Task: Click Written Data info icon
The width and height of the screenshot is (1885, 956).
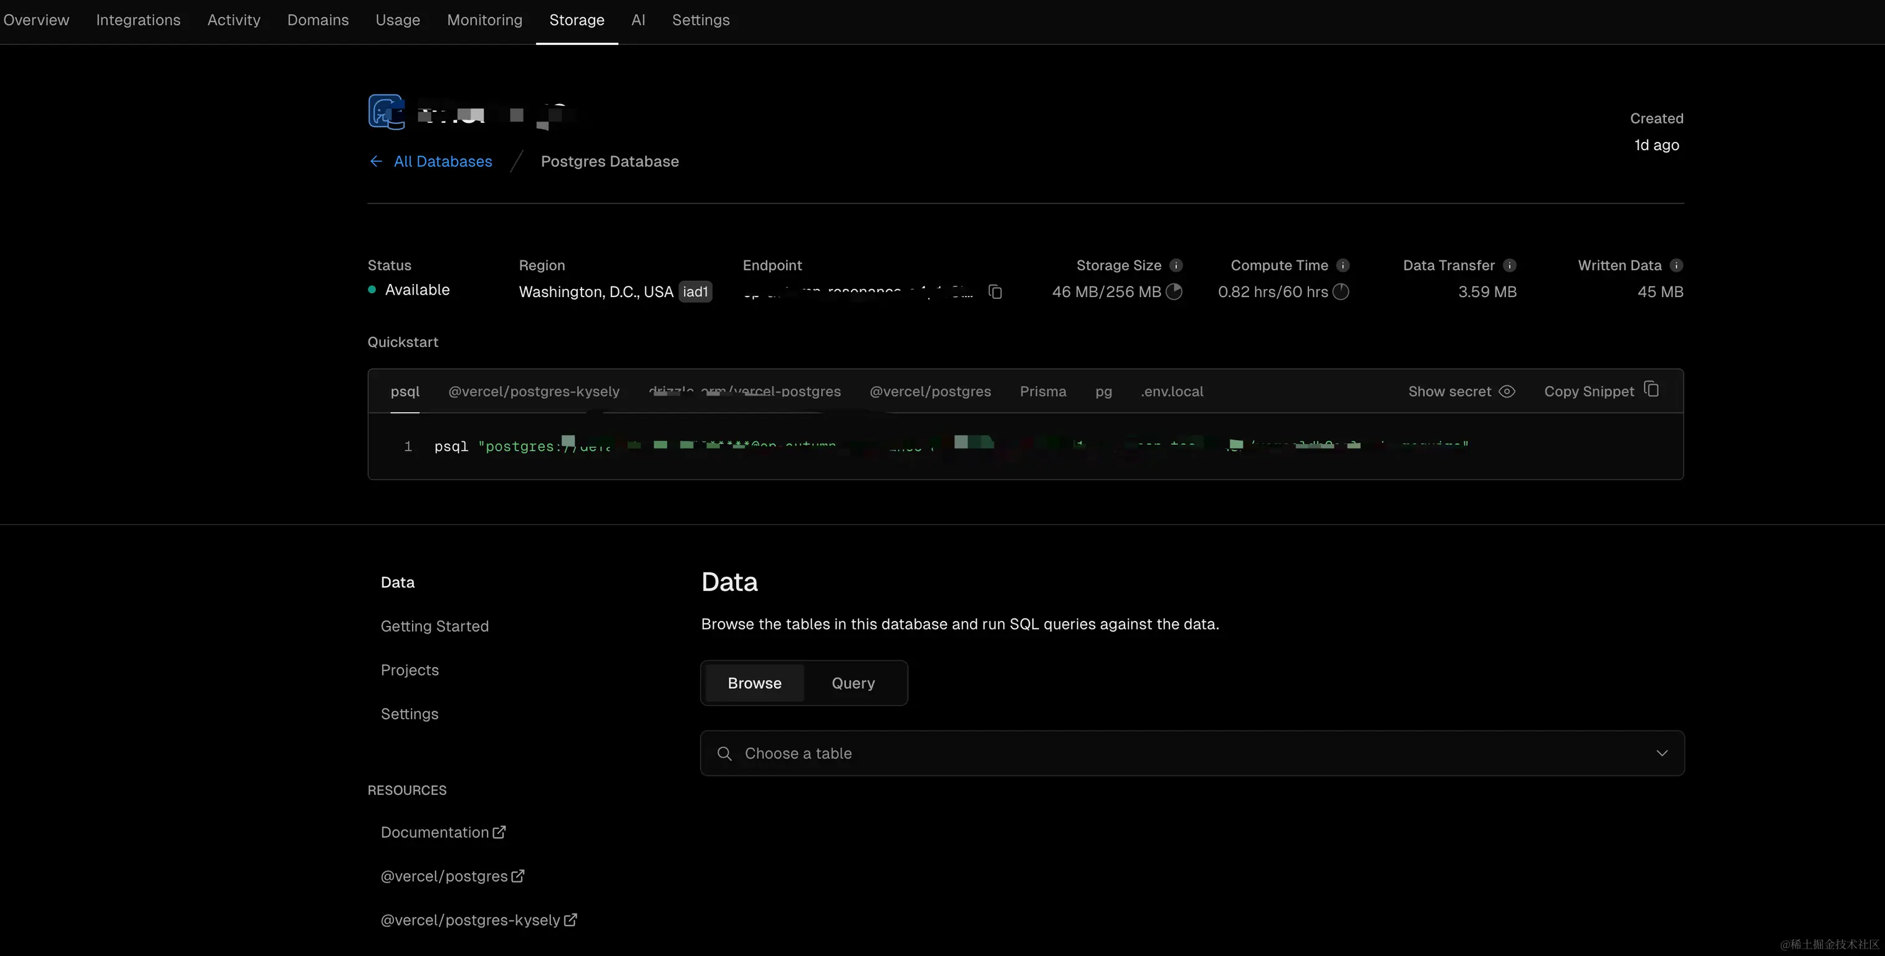Action: coord(1676,265)
